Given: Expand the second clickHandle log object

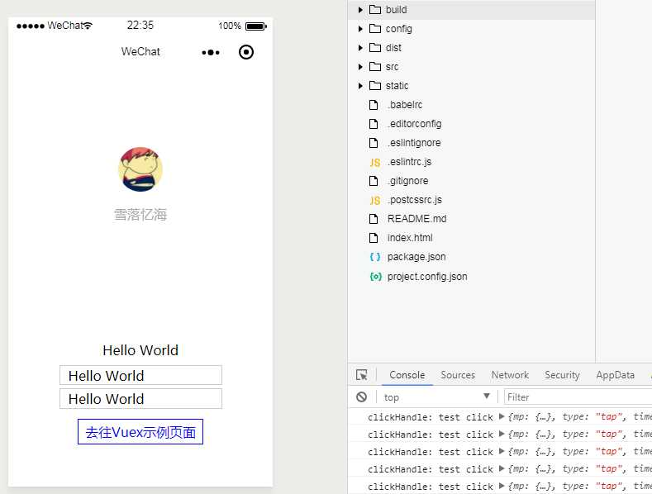Looking at the screenshot, I should (502, 435).
